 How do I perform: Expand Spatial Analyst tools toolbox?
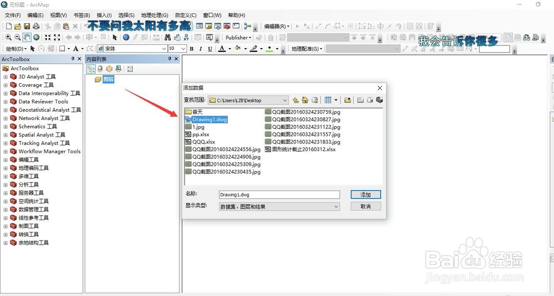click(x=6, y=135)
